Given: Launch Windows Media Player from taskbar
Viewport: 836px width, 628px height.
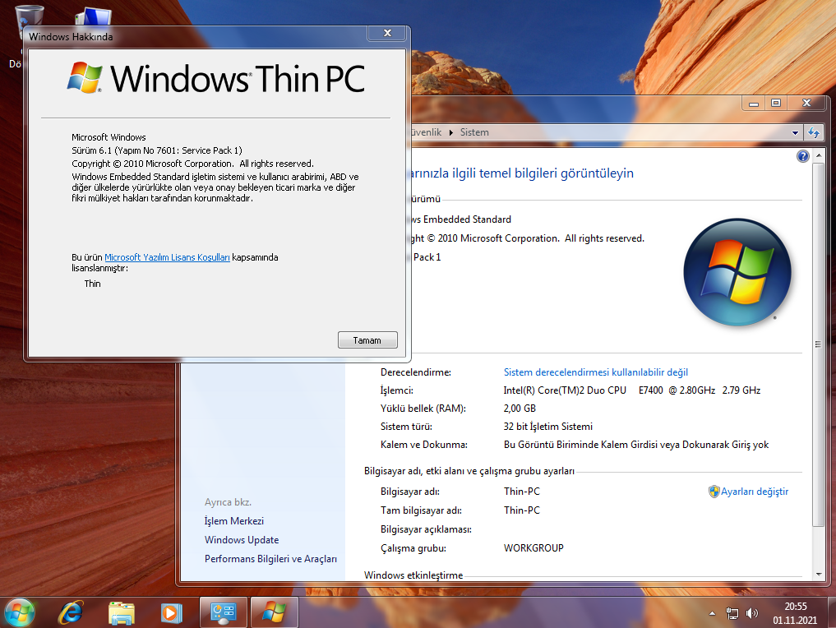Looking at the screenshot, I should click(x=171, y=612).
